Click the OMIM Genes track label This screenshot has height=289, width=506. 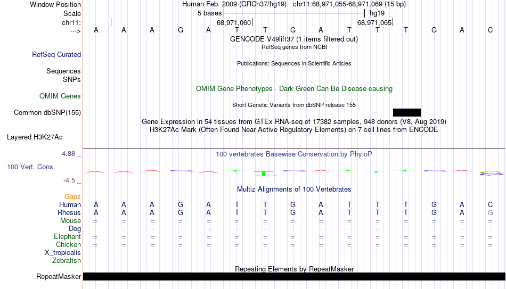(60, 96)
